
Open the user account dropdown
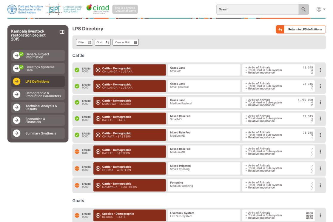coord(321,9)
